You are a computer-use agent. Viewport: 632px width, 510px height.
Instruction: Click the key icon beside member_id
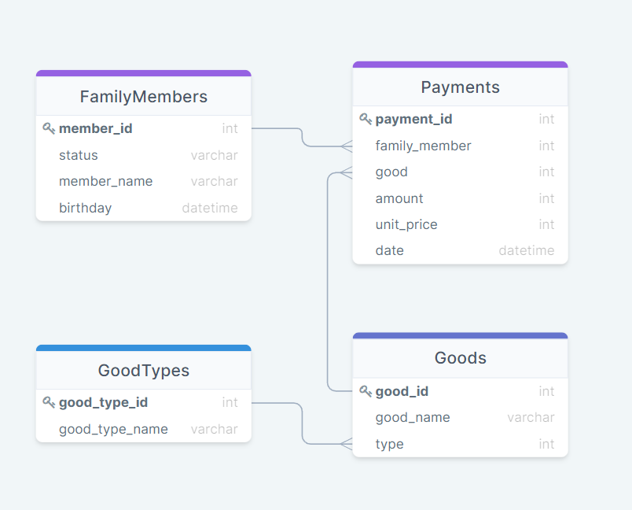[49, 128]
